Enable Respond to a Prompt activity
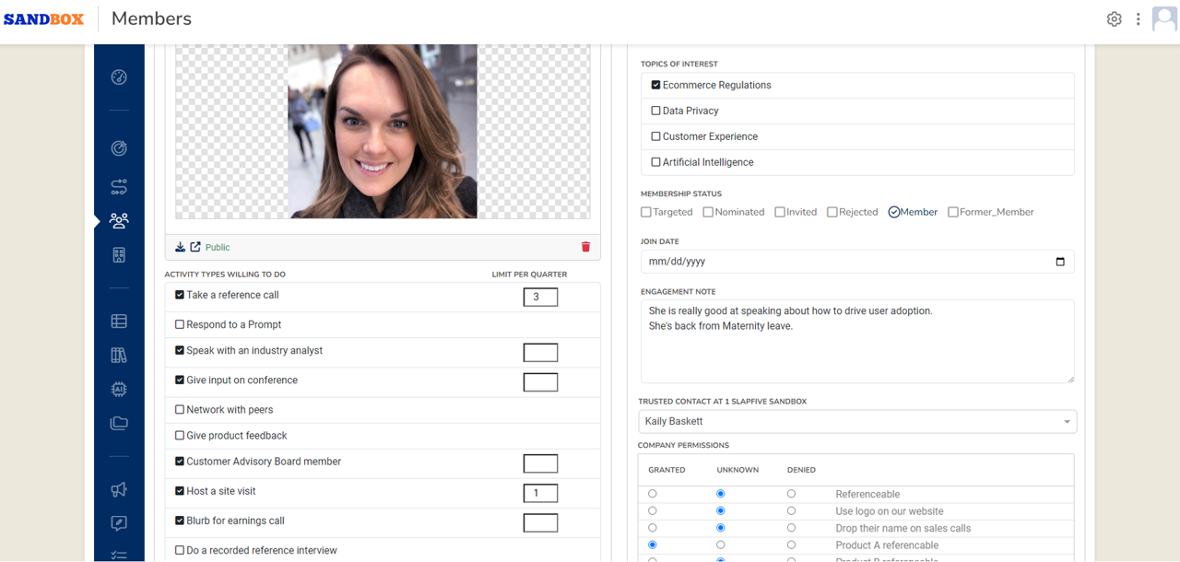The width and height of the screenshot is (1180, 562). (180, 324)
